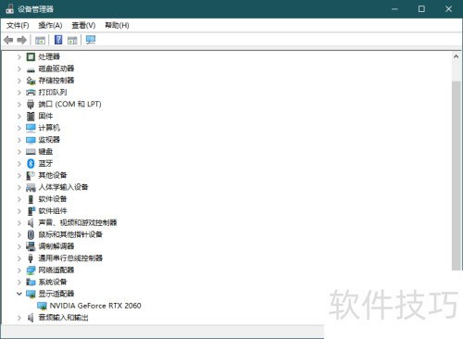The width and height of the screenshot is (463, 339).
Task: Open the 操作(A) menu
Action: pos(50,25)
